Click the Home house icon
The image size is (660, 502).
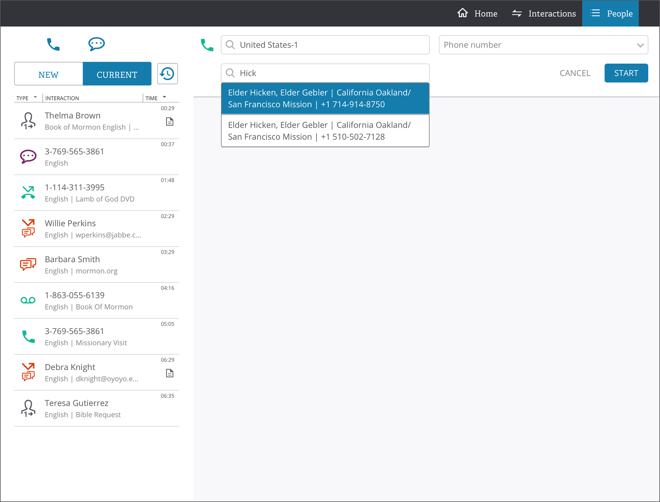point(462,13)
